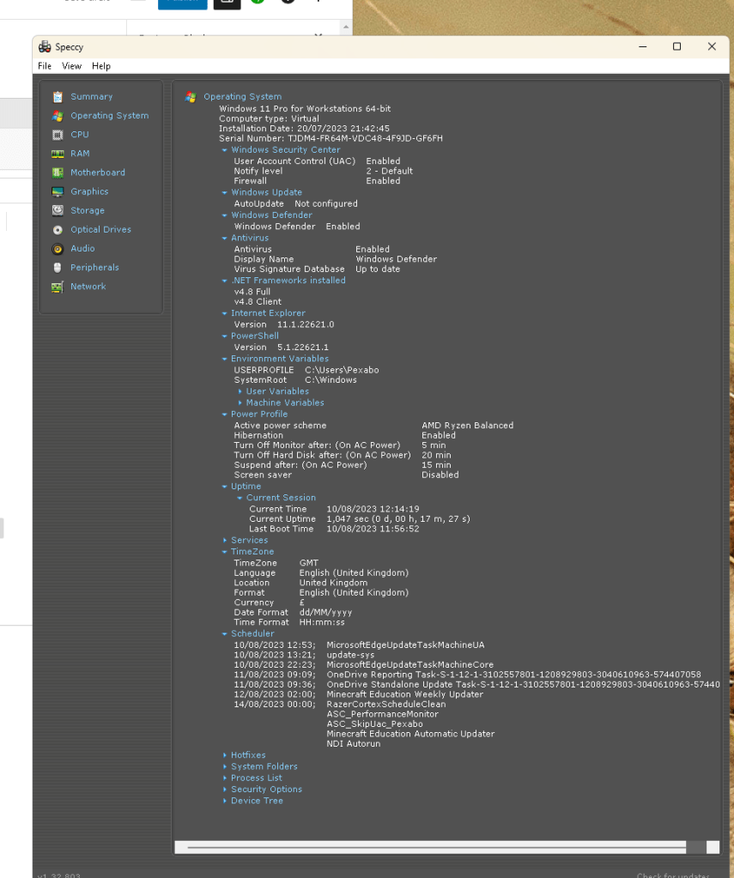Viewport: 734px width, 878px height.
Task: Click the Optical Drives disc icon
Action: [x=58, y=229]
